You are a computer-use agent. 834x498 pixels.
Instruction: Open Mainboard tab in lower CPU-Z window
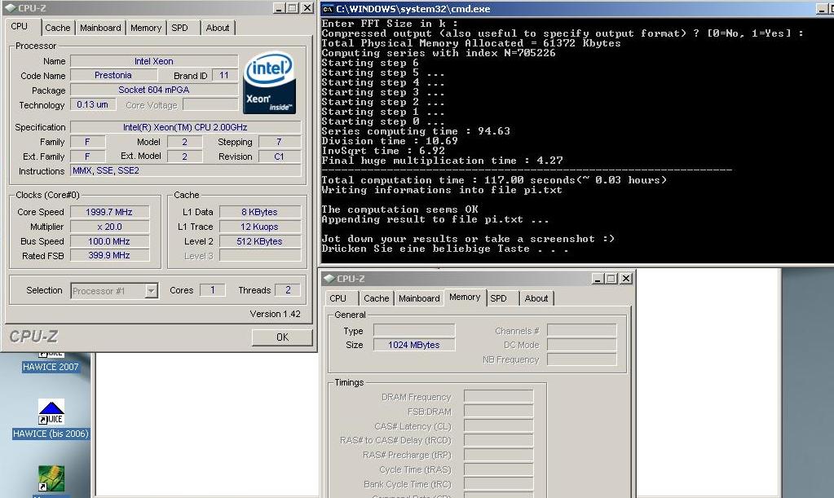tap(419, 298)
